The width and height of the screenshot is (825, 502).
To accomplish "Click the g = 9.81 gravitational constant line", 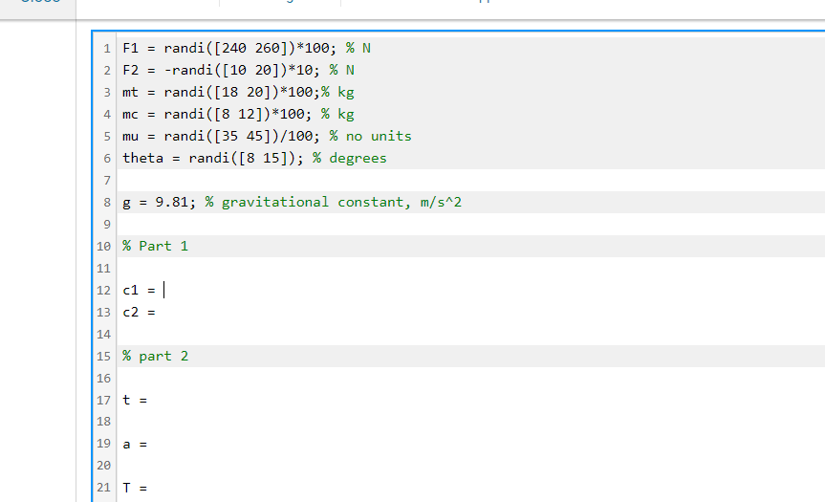I will 292,203.
